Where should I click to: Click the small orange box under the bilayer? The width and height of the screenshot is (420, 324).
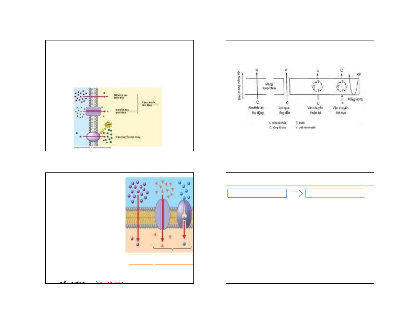pos(141,259)
